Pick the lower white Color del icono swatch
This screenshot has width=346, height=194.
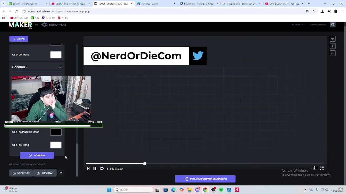pyautogui.click(x=56, y=145)
